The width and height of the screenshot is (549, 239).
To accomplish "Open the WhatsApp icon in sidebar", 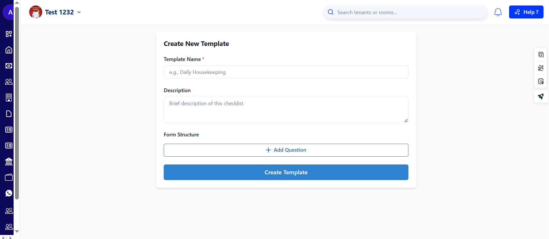I will 9,193.
